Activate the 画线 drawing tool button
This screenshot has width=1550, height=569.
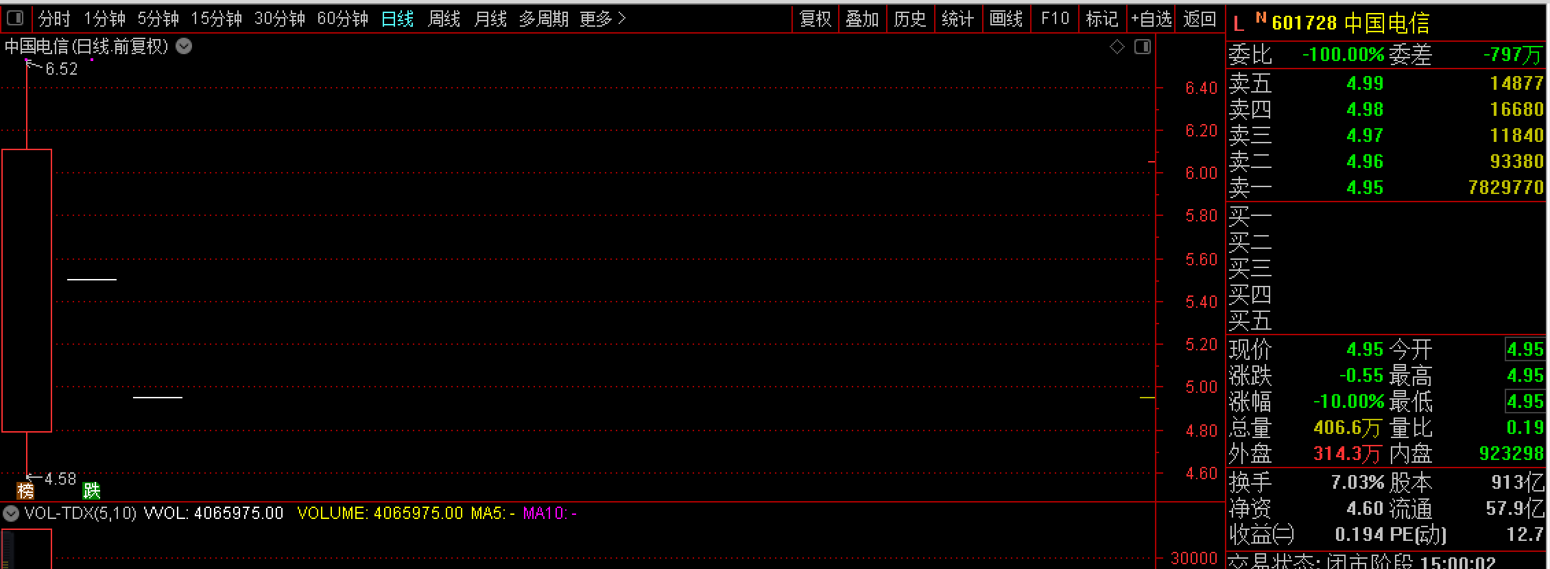coord(1006,19)
